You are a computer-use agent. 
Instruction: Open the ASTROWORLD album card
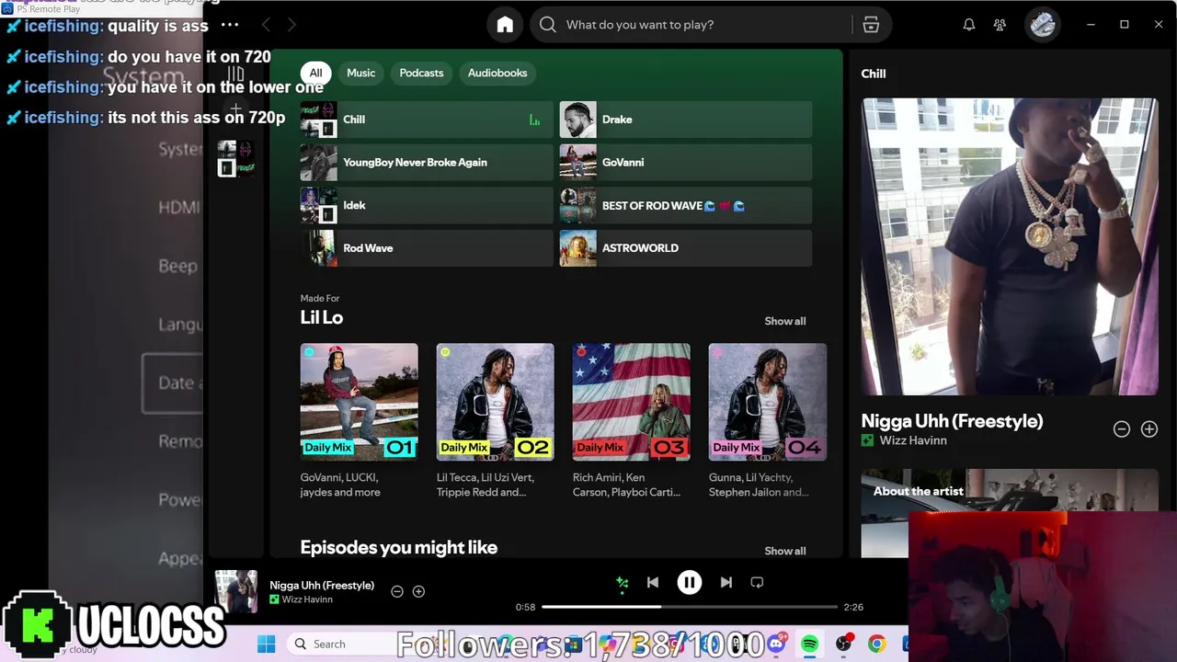pyautogui.click(x=686, y=248)
